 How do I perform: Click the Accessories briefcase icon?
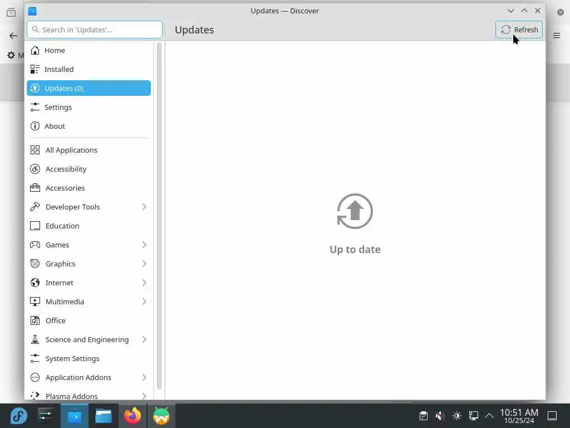click(35, 188)
